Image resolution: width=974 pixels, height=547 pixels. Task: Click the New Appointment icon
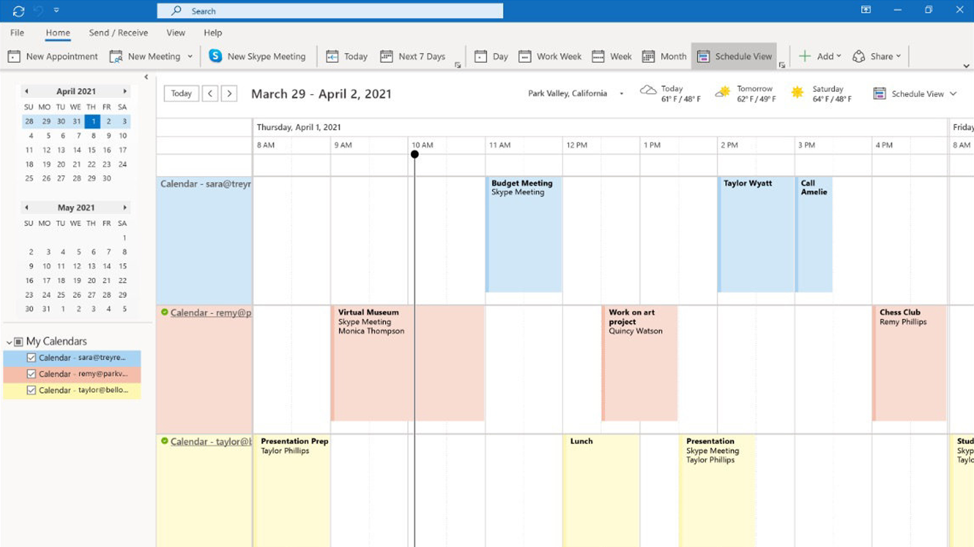click(x=14, y=57)
